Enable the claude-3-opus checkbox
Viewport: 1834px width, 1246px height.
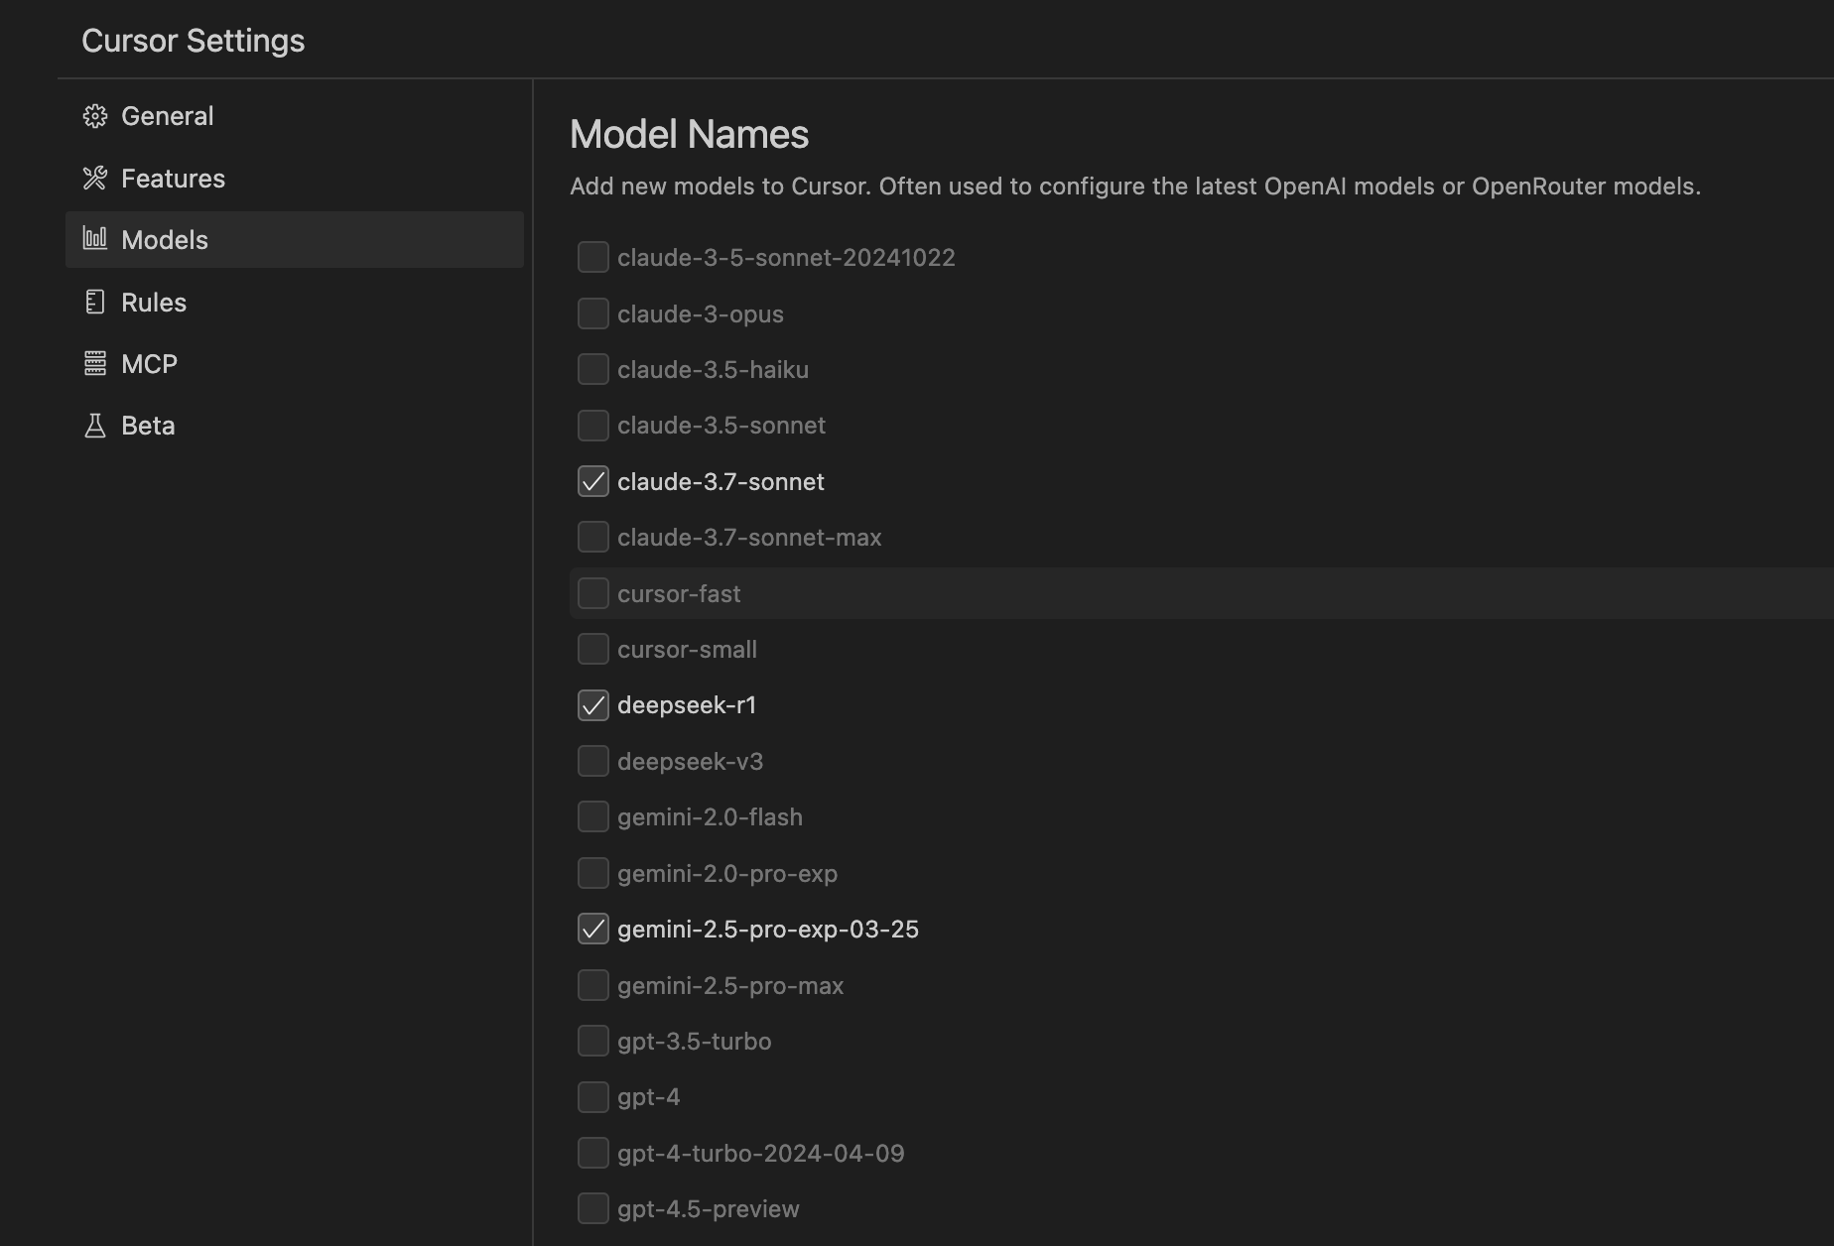click(593, 313)
